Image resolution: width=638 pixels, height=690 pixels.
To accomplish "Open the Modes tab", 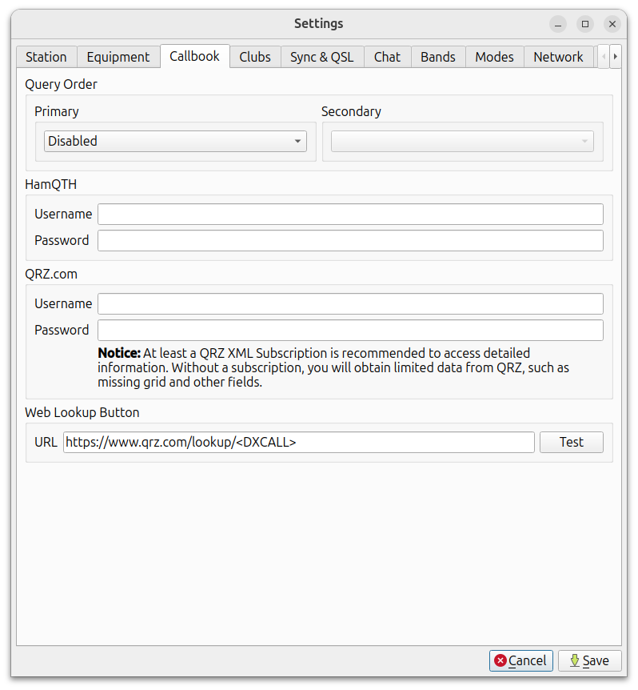I will pyautogui.click(x=494, y=57).
